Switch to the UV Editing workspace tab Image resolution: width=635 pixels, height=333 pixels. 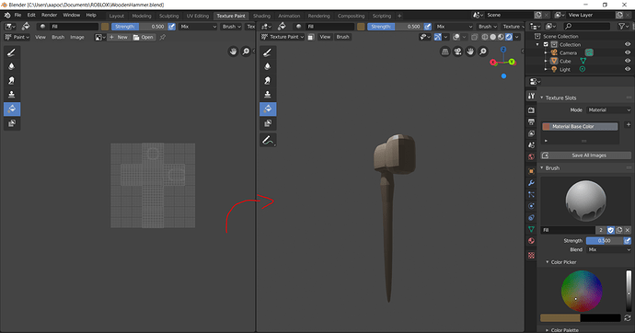click(198, 16)
